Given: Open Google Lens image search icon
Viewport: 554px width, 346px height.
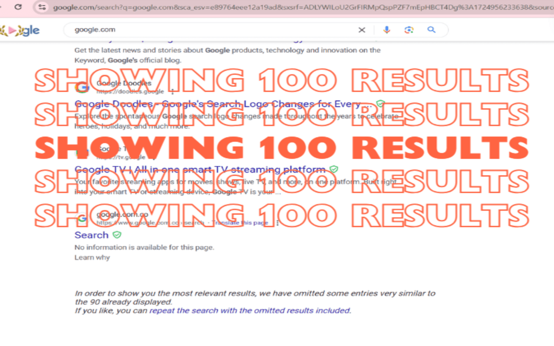Looking at the screenshot, I should (x=409, y=30).
